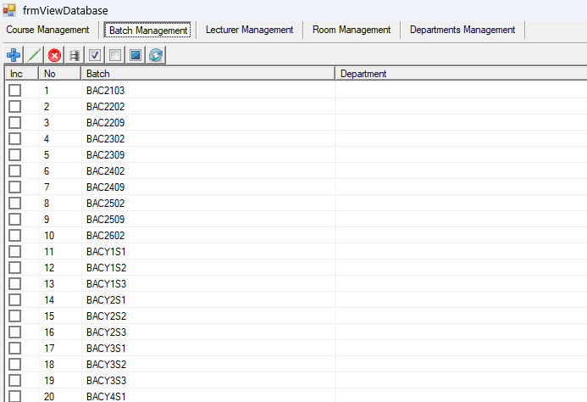Tick the Inc checkbox of BAC2502

(x=15, y=204)
